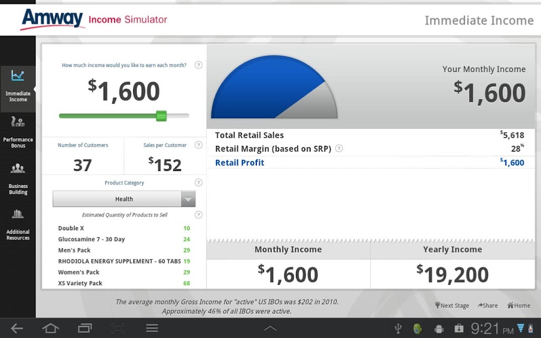Go to Next Stage
The image size is (541, 338).
452,305
